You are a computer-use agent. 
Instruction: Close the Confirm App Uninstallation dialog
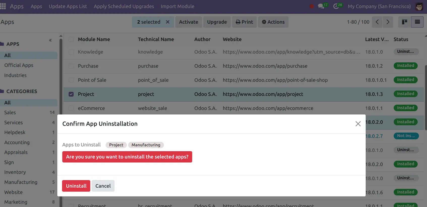[358, 124]
